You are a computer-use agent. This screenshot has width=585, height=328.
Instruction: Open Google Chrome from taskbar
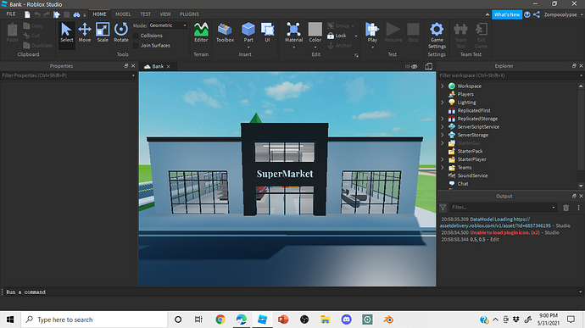coord(220,320)
